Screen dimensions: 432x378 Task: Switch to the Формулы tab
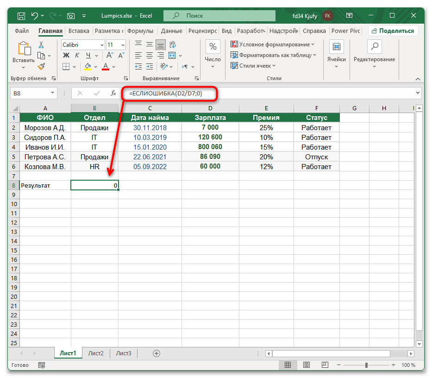click(x=140, y=31)
